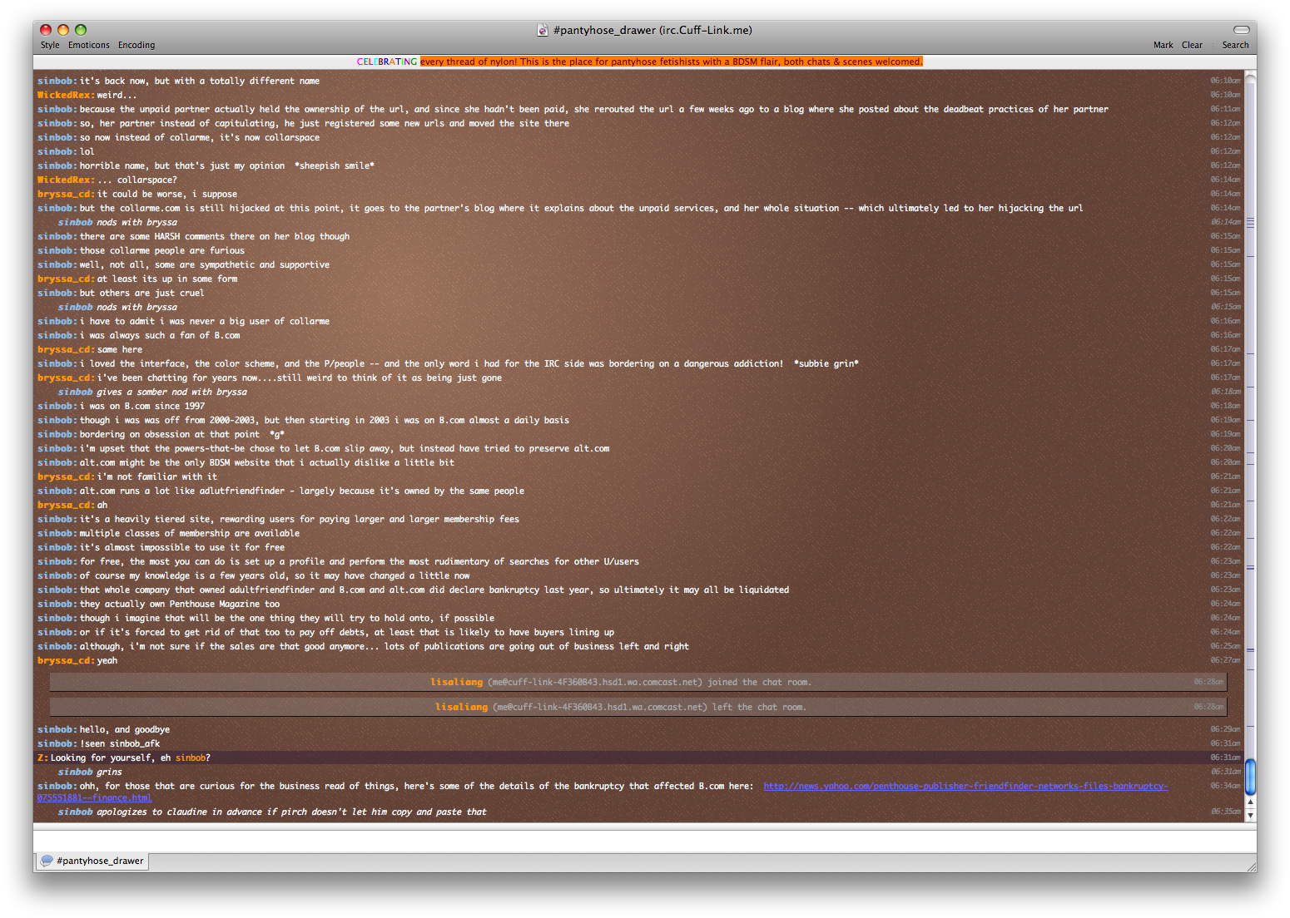Click nickname Z in the highlighted message

(41, 758)
